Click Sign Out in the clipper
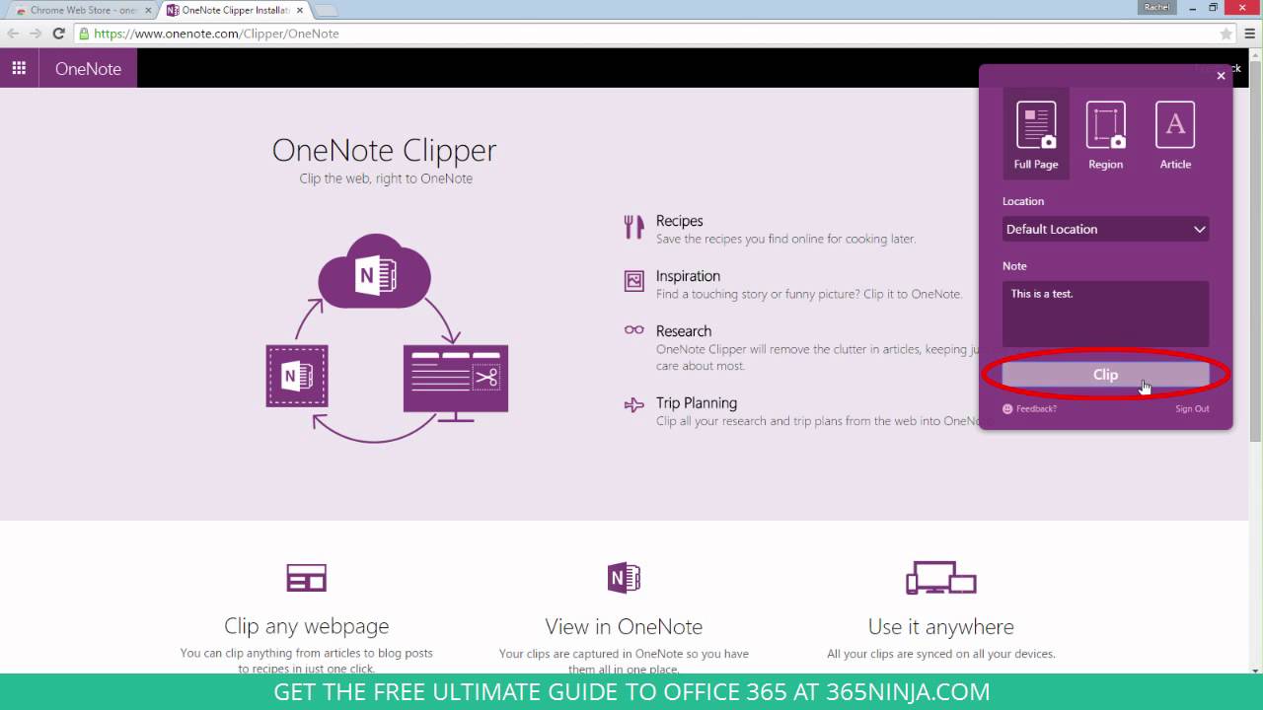Viewport: 1263px width, 710px height. (1192, 408)
